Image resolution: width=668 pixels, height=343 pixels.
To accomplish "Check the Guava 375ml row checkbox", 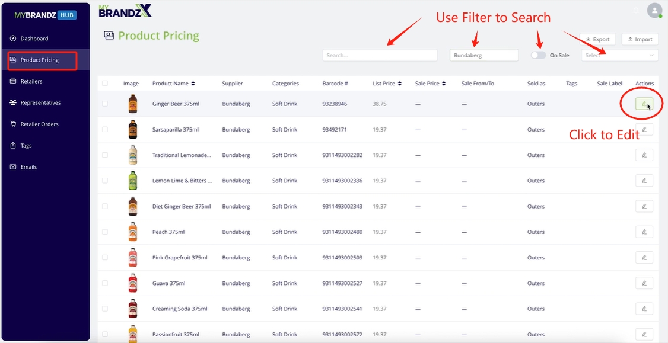I will [105, 283].
